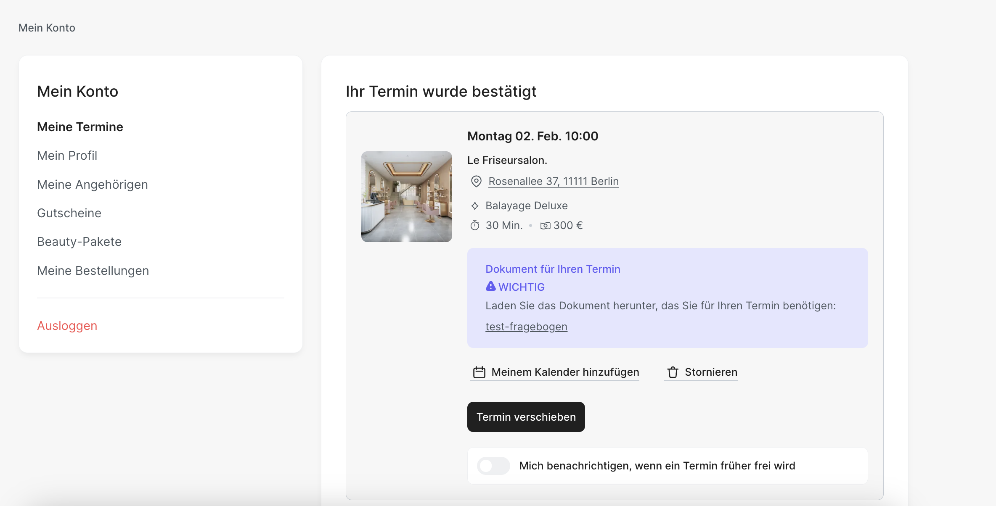
Task: Click the Balayage Deluxe service sparkle icon
Action: click(x=475, y=206)
